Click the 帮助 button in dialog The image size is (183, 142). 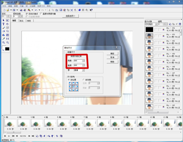point(112,62)
